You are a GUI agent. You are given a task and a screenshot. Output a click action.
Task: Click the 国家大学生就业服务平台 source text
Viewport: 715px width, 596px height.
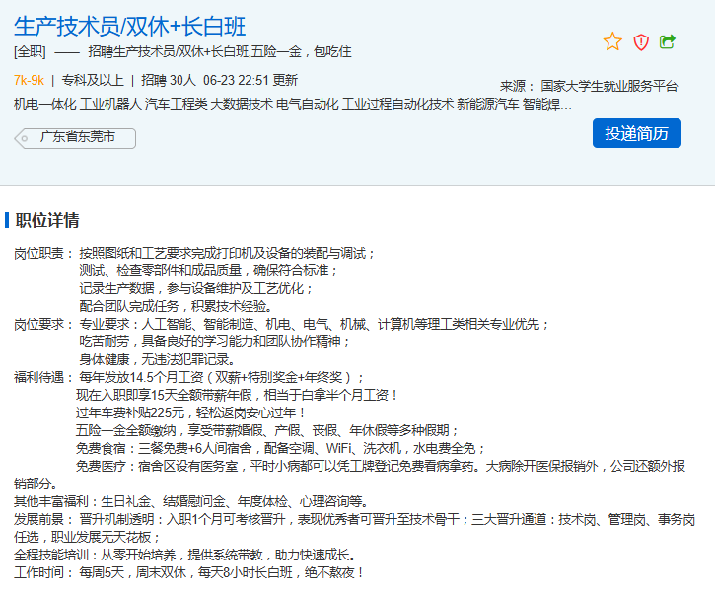[x=609, y=86]
